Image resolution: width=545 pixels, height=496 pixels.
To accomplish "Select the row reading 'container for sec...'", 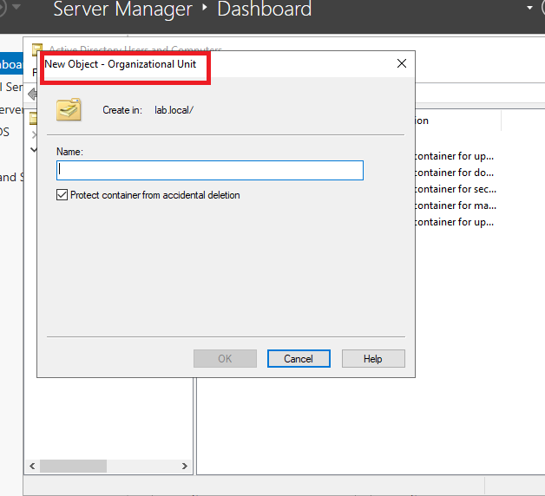I will point(454,189).
